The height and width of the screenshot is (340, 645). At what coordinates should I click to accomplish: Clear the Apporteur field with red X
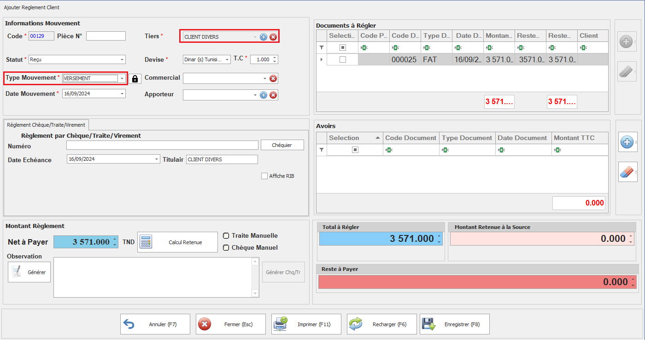point(273,95)
